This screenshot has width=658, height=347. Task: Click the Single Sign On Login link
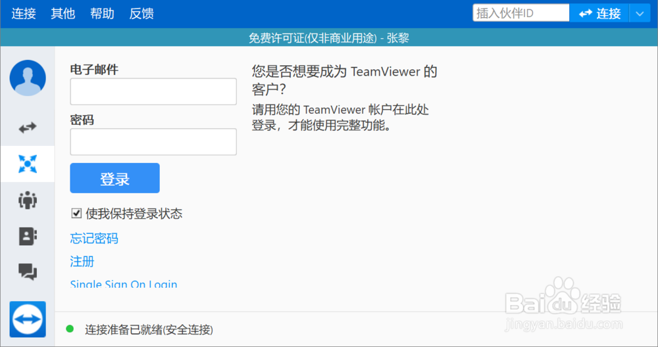(x=124, y=284)
